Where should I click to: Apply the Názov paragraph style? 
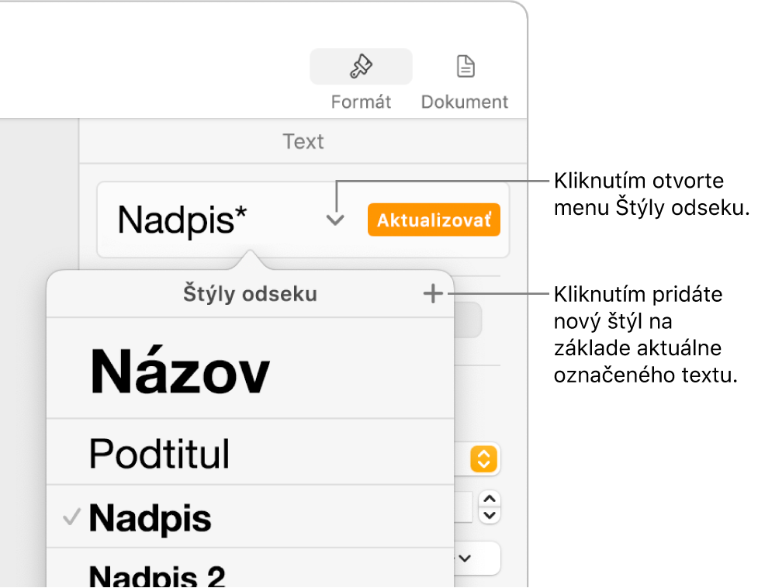point(250,368)
